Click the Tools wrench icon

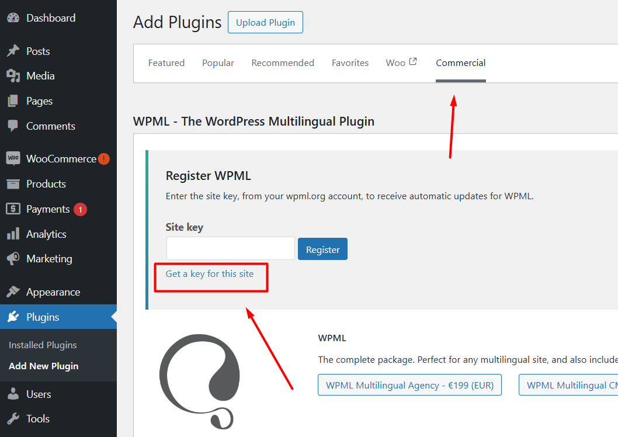[13, 419]
